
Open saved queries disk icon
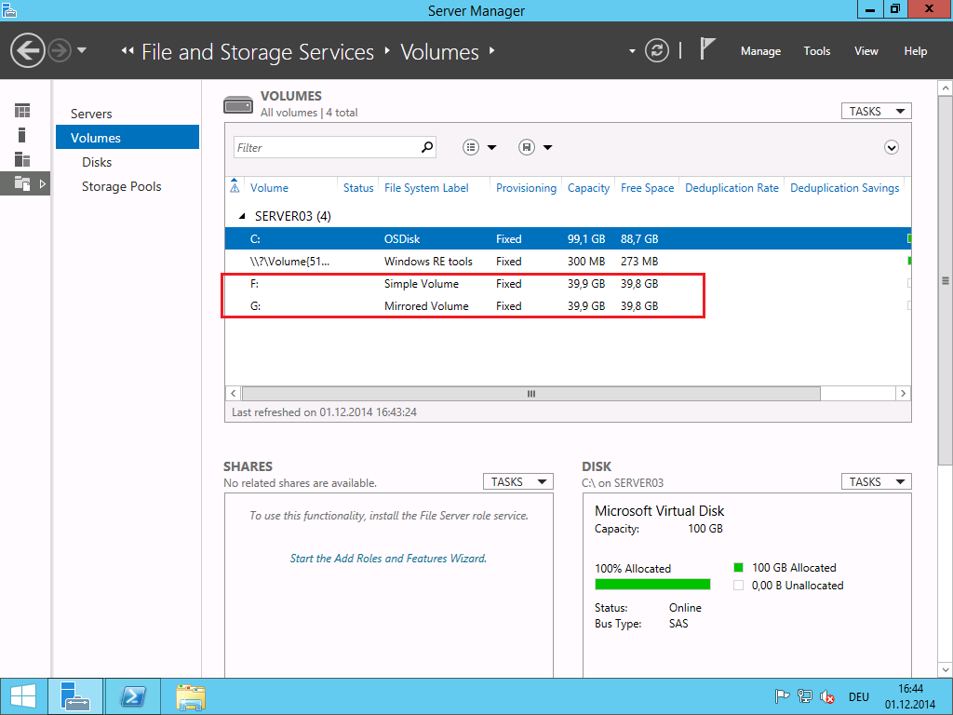tap(527, 147)
